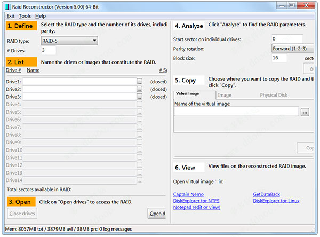Click the browse icon for Drive7
This screenshot has height=237, width=320.
pyautogui.click(x=139, y=127)
